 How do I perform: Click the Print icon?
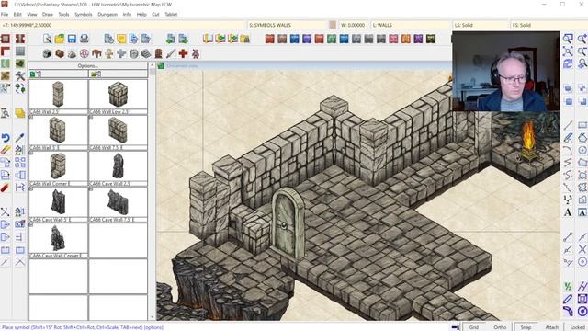click(85, 39)
